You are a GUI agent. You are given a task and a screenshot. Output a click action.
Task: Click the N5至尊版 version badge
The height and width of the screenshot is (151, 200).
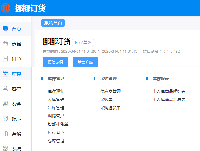(83, 43)
